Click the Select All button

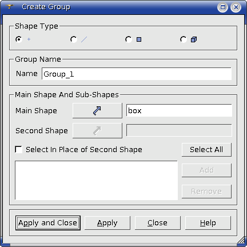click(206, 150)
